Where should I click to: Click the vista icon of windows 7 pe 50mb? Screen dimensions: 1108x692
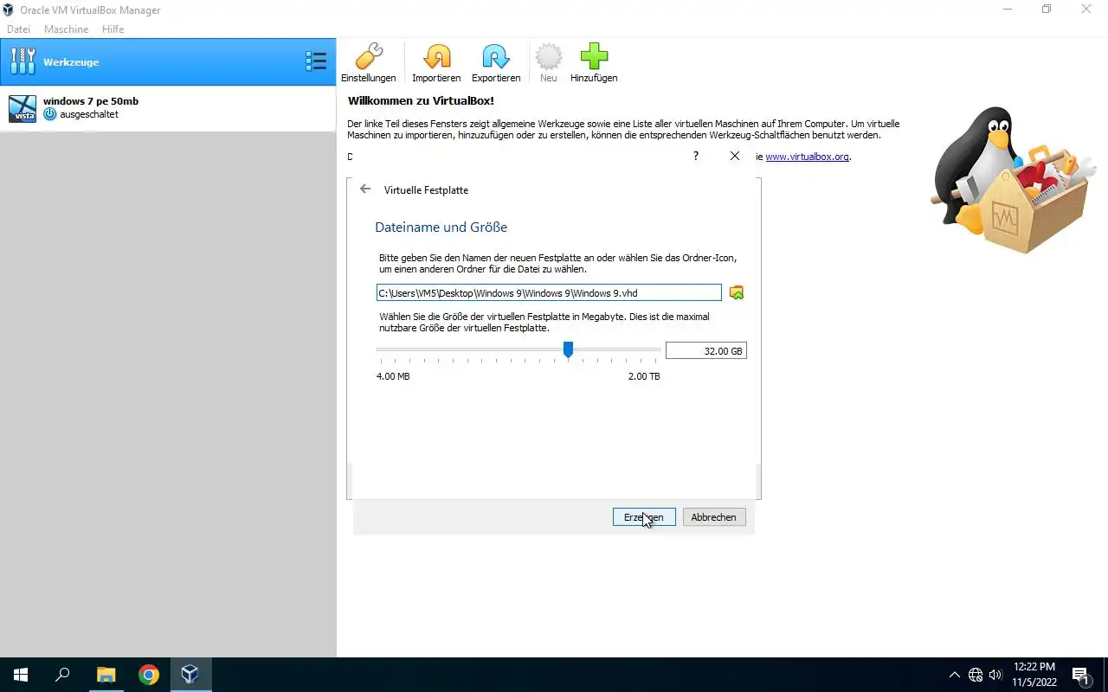[22, 109]
